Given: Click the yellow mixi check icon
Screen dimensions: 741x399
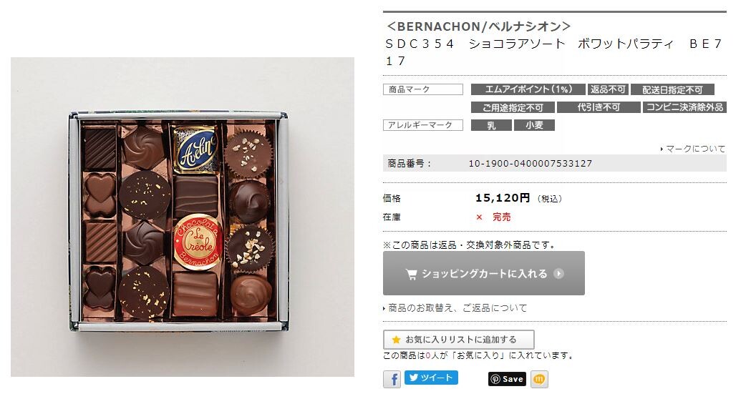Looking at the screenshot, I should coord(539,379).
